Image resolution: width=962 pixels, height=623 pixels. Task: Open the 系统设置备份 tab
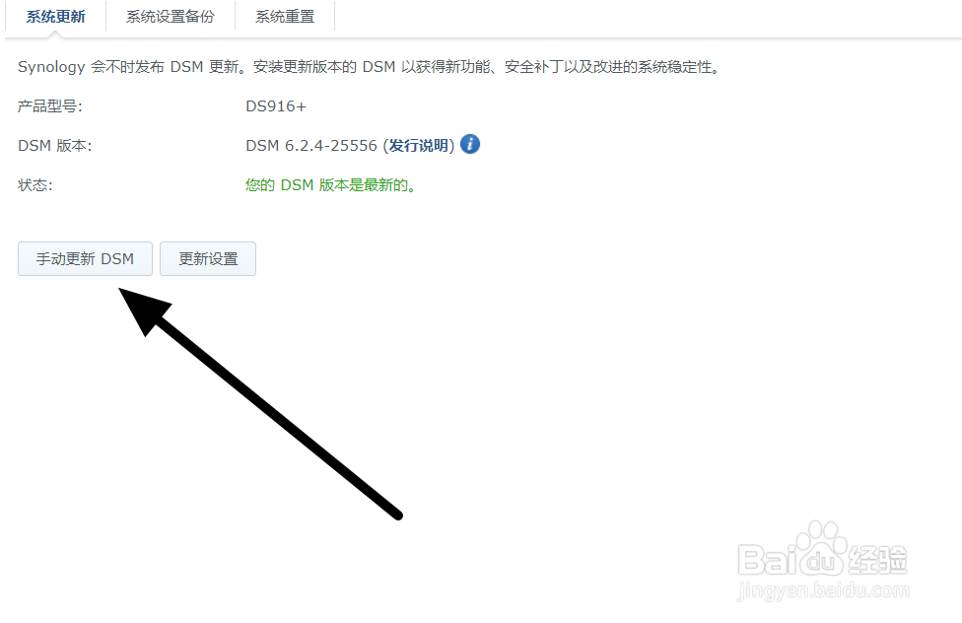click(170, 17)
